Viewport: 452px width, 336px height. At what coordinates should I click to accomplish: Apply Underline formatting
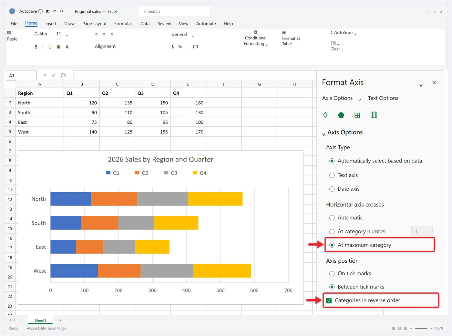coord(50,47)
